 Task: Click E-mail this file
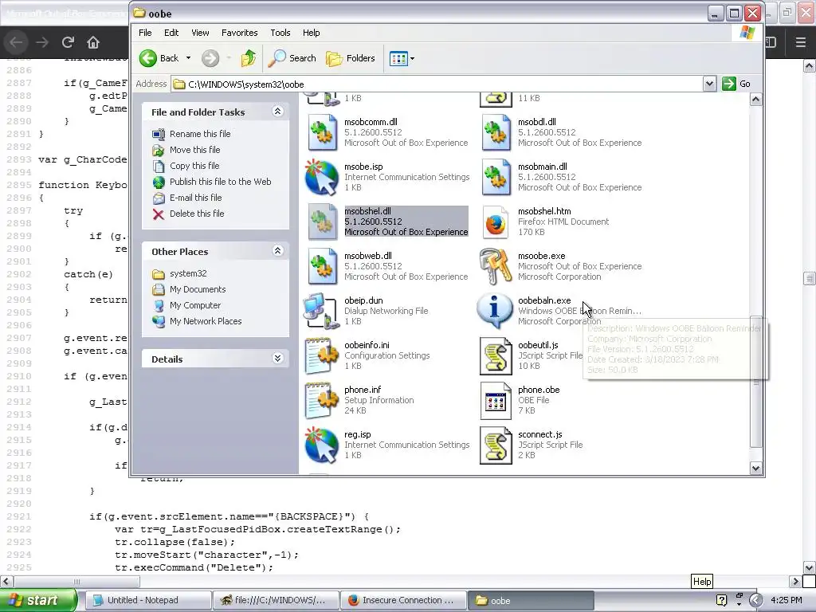[196, 198]
